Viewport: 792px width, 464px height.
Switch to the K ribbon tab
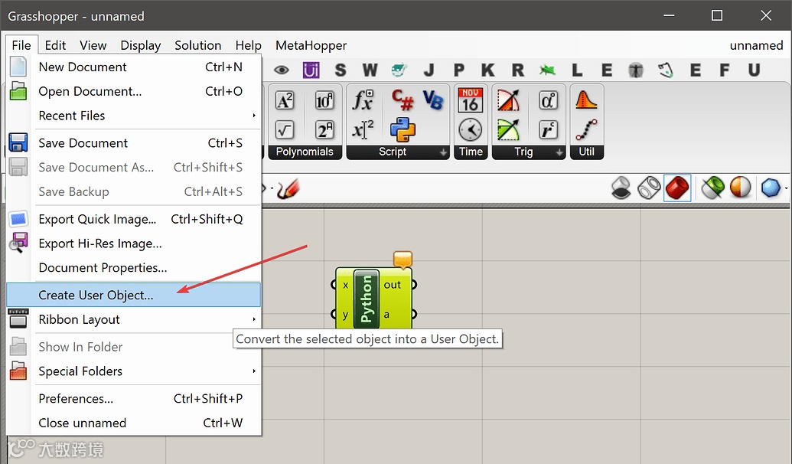488,70
